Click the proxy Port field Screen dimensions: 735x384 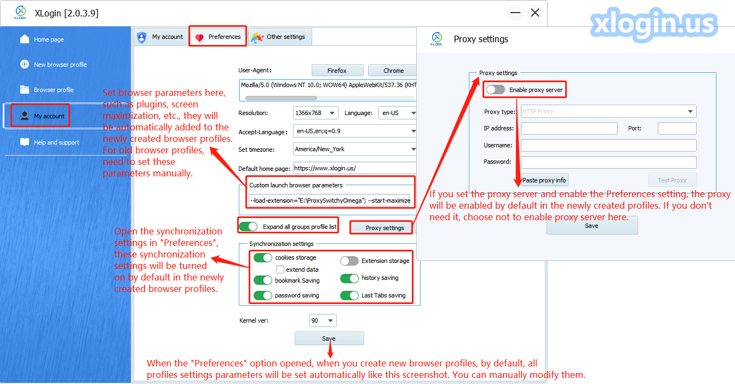[677, 128]
